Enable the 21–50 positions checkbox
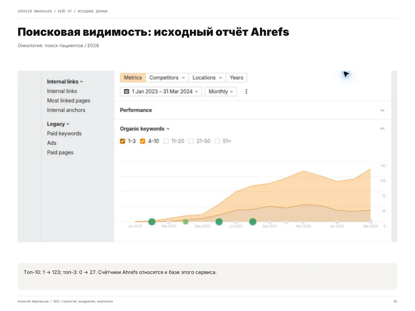 click(191, 141)
